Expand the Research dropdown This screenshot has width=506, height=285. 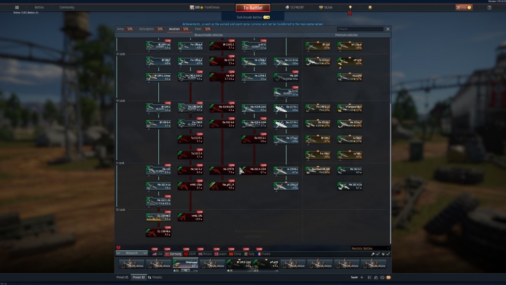[132, 253]
